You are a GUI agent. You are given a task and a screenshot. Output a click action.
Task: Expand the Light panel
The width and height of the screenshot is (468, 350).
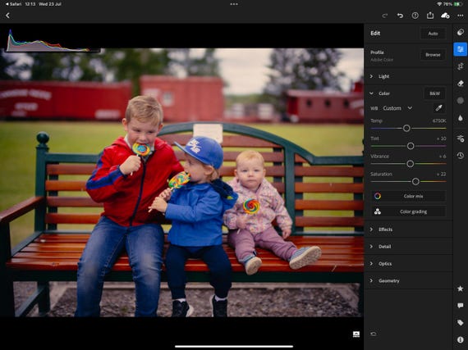408,76
